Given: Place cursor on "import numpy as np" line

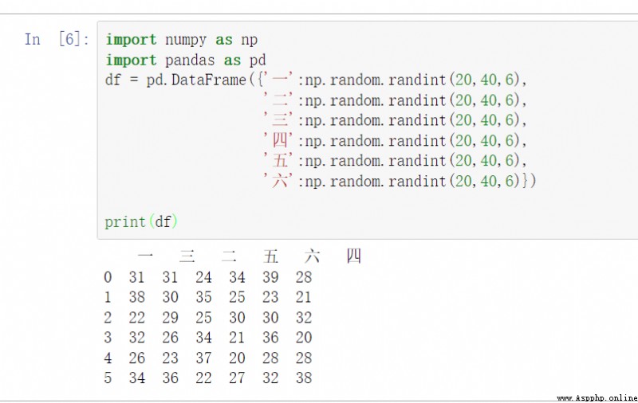Looking at the screenshot, I should tap(182, 40).
